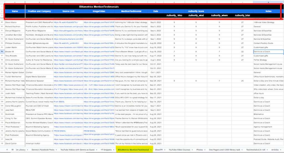Select the authority total cell showing 25

click(242, 81)
